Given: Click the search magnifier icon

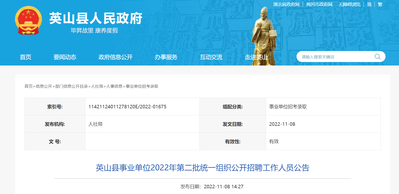Looking at the screenshot, I should pos(377,57).
